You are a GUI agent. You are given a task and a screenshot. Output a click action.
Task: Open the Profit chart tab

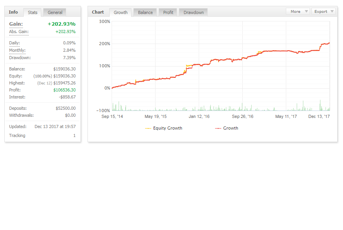pos(168,12)
